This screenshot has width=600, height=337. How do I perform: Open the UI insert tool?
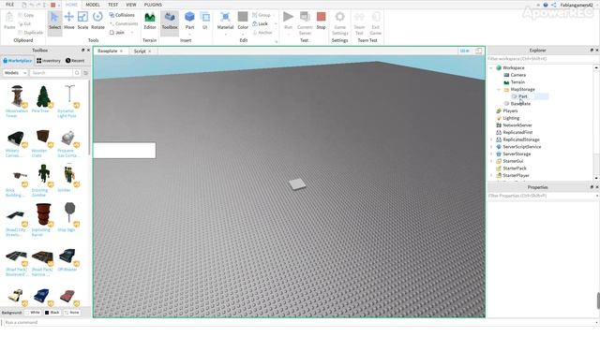click(x=205, y=21)
